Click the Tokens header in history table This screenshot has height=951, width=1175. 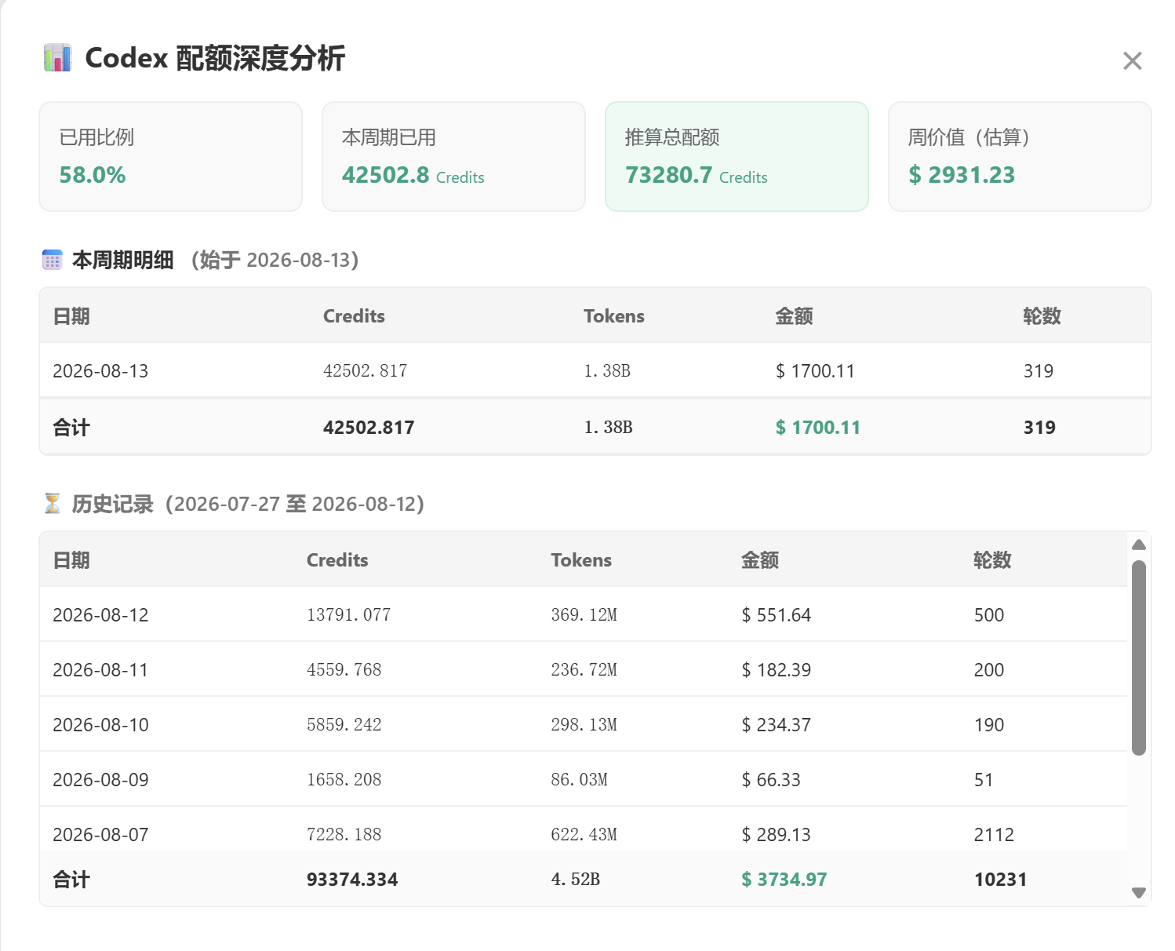581,560
